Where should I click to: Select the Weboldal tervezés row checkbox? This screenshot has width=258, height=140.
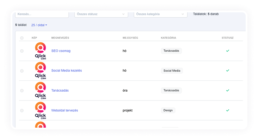(x=22, y=110)
